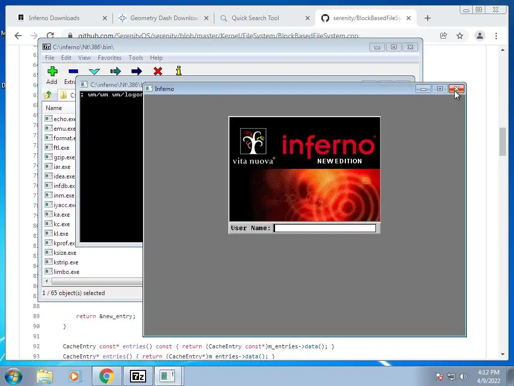Click the Inferno logo splash image
Viewport: 514px width, 386px height.
tap(305, 169)
